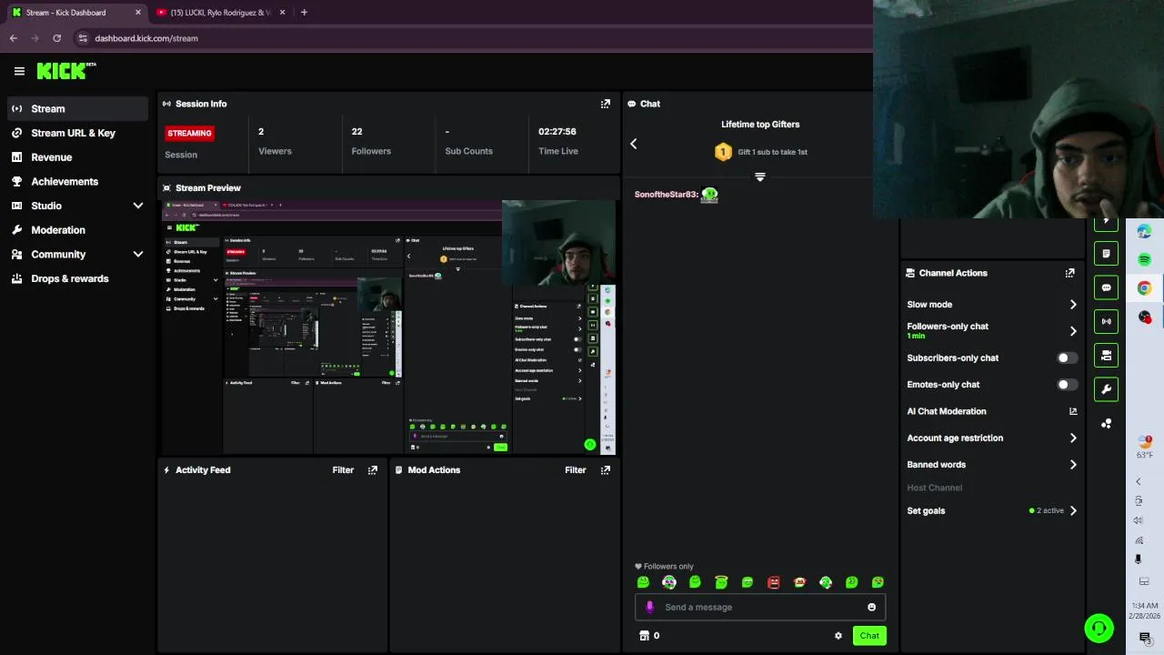Pop out the Mod Actions panel

tap(606, 470)
